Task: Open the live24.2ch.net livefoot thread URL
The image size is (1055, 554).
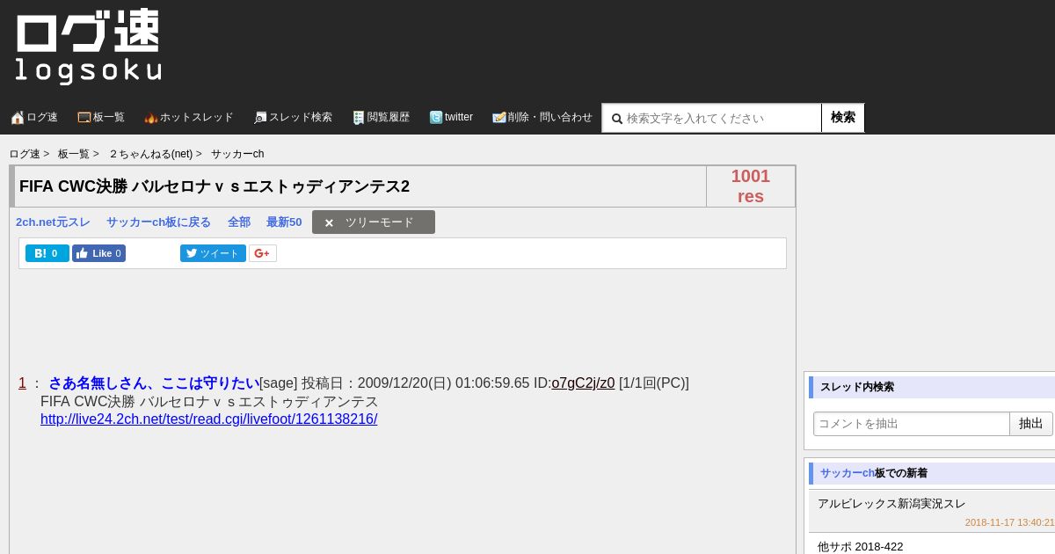Action: pos(209,419)
